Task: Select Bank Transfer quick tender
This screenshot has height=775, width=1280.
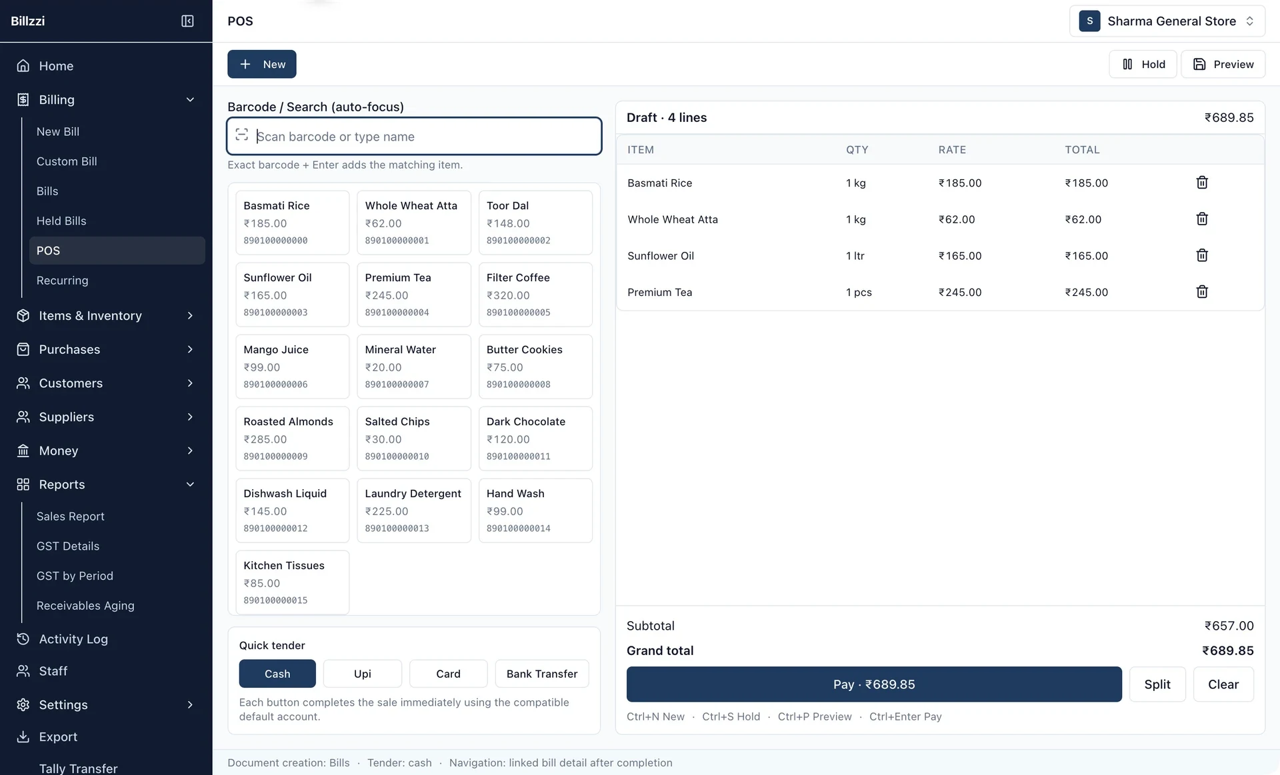Action: tap(542, 674)
